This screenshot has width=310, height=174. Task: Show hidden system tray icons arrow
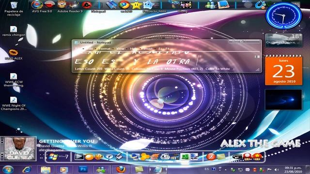[x=226, y=170]
